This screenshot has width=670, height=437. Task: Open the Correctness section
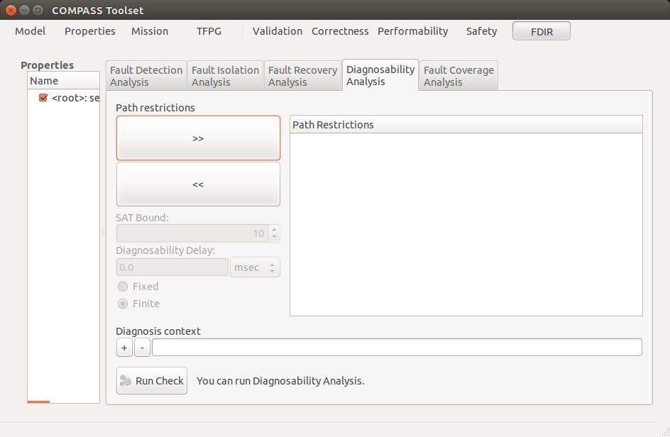[x=340, y=31]
